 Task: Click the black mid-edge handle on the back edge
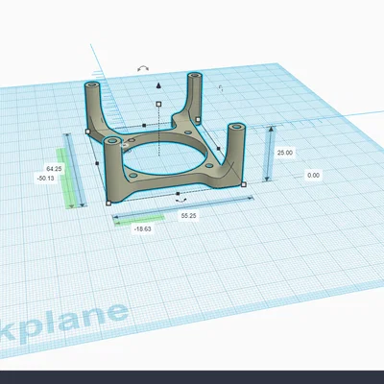coord(144,125)
